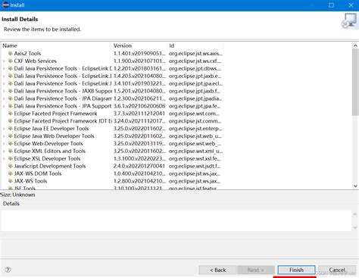Maximize the Install window

point(331,5)
